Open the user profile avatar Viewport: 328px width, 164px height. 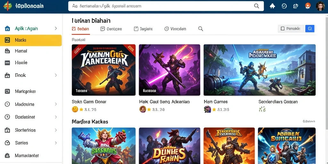[320, 6]
